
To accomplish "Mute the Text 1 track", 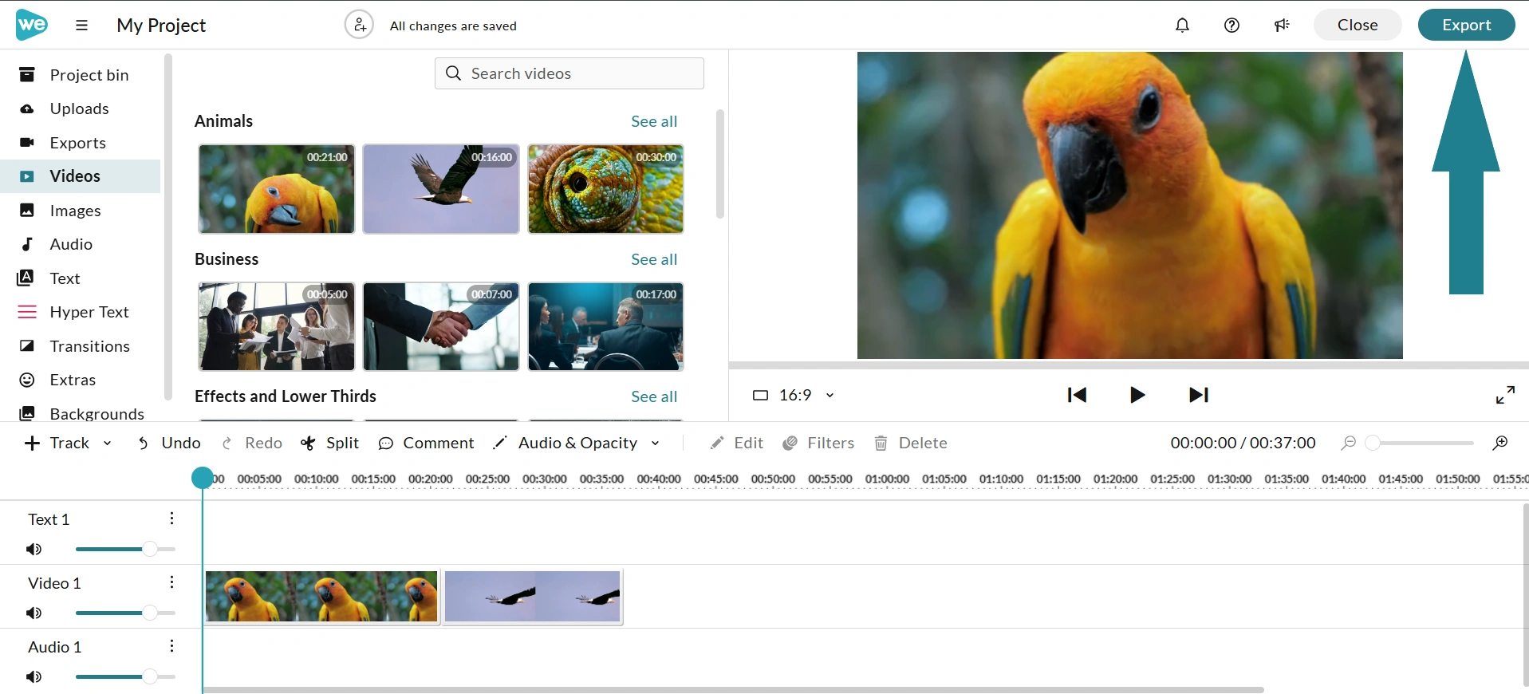I will [x=33, y=549].
